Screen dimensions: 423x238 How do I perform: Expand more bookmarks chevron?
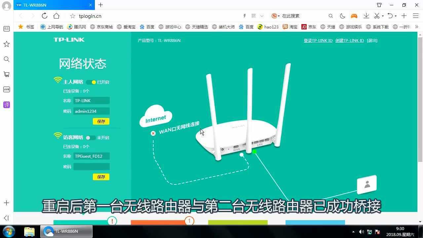pyautogui.click(x=416, y=27)
